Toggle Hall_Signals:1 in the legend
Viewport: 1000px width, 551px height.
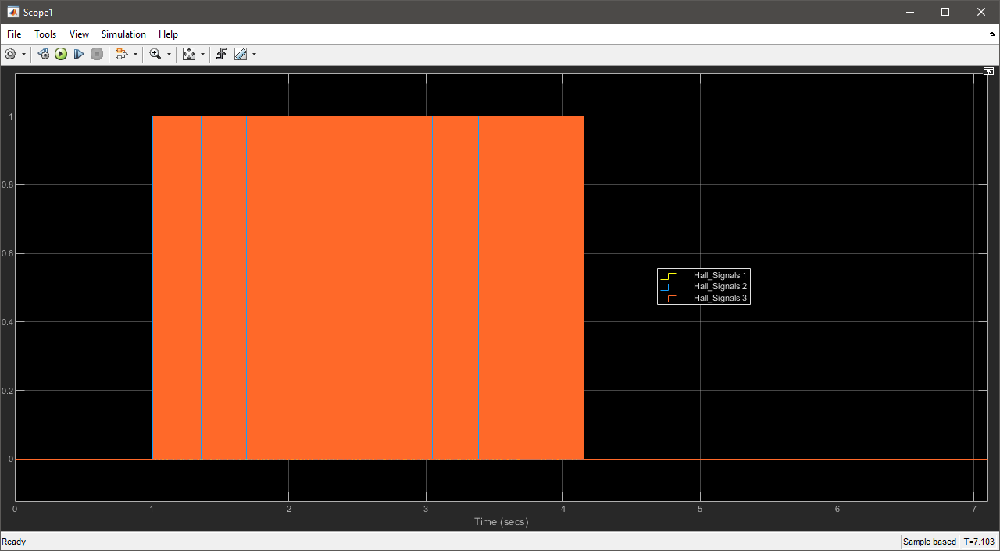point(720,275)
